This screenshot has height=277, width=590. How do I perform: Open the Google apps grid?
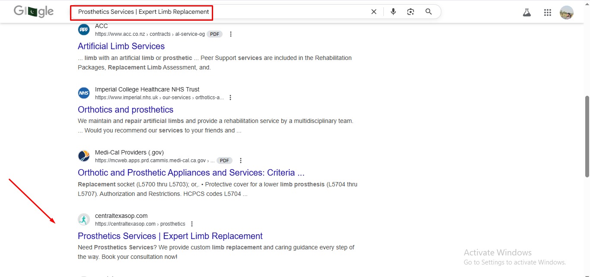pyautogui.click(x=548, y=13)
